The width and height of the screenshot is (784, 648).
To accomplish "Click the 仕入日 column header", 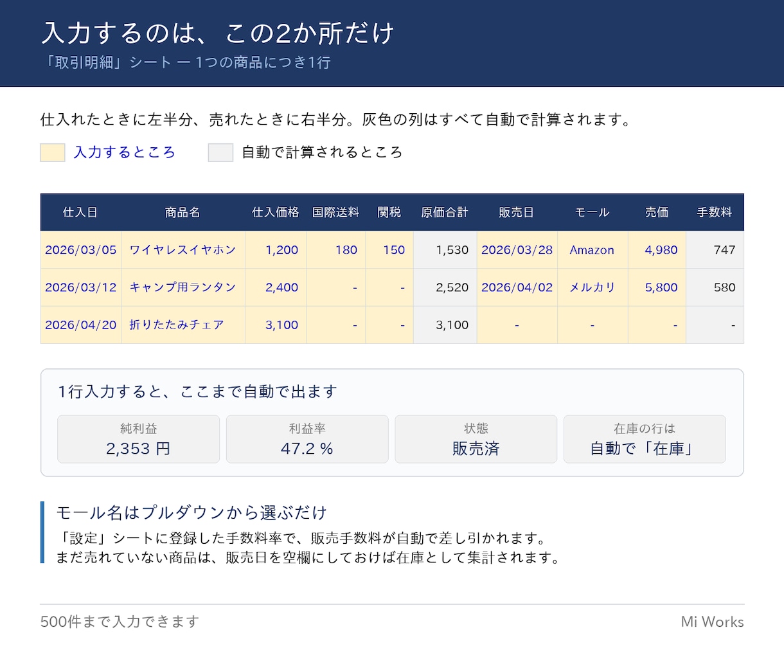I will tap(81, 212).
